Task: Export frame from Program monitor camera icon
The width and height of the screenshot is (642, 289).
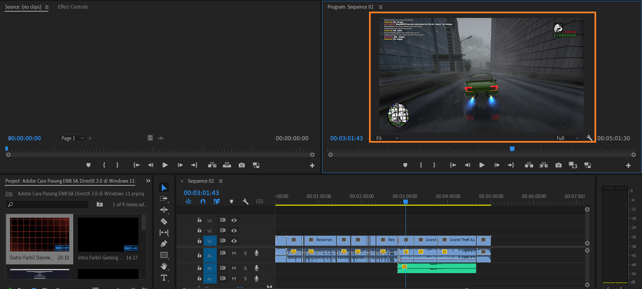Action: 559,165
